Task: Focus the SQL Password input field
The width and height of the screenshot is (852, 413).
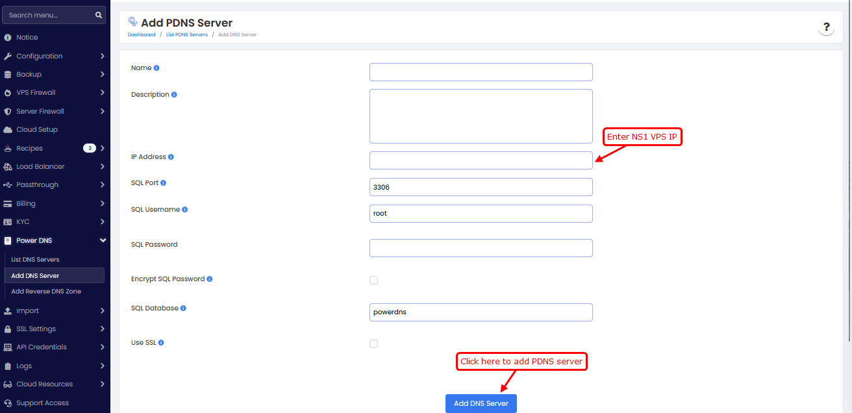Action: (481, 248)
